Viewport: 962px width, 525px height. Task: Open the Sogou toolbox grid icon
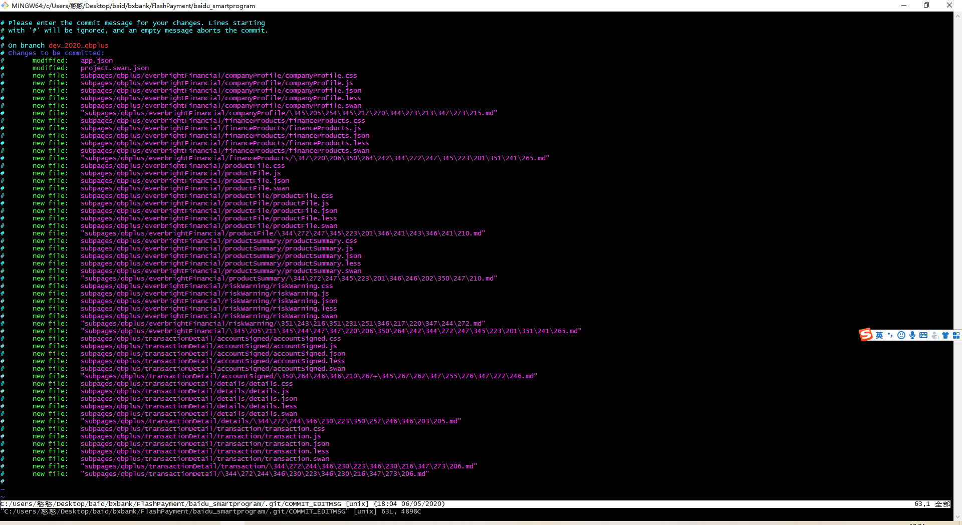tap(956, 335)
